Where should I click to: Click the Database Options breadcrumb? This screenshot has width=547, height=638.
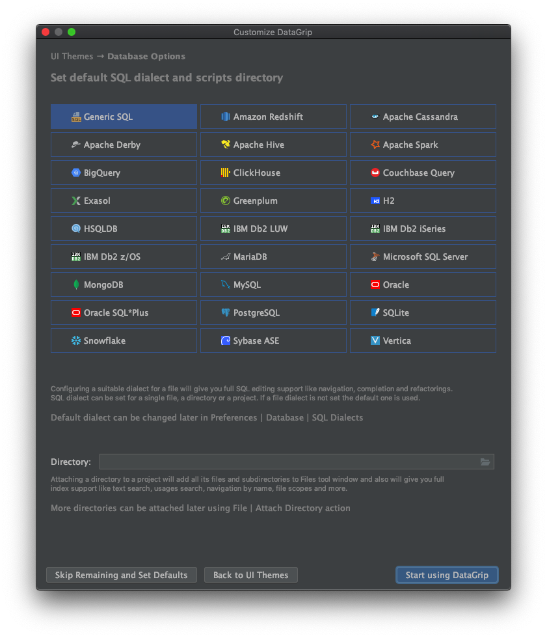coord(146,57)
